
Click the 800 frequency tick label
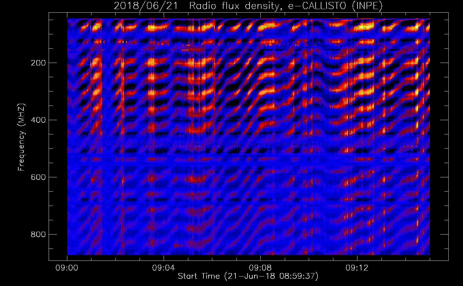coord(38,235)
